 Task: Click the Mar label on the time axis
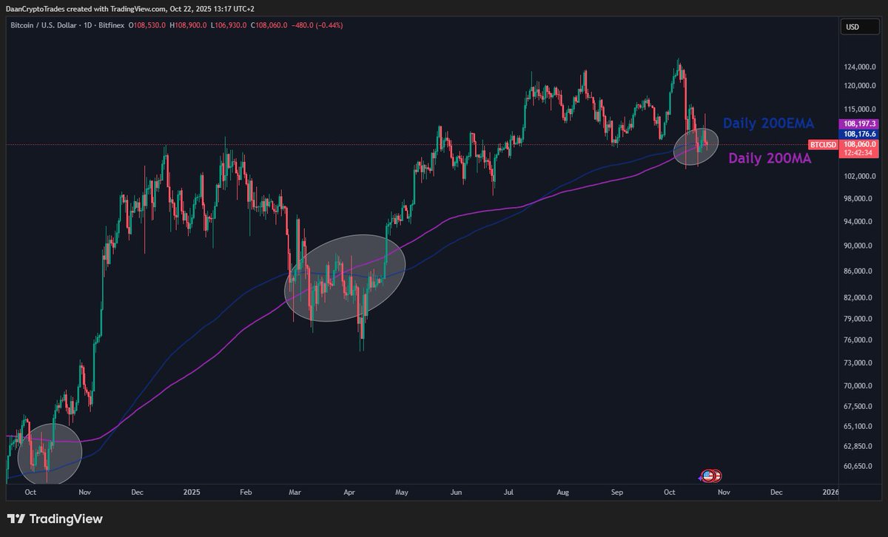295,491
